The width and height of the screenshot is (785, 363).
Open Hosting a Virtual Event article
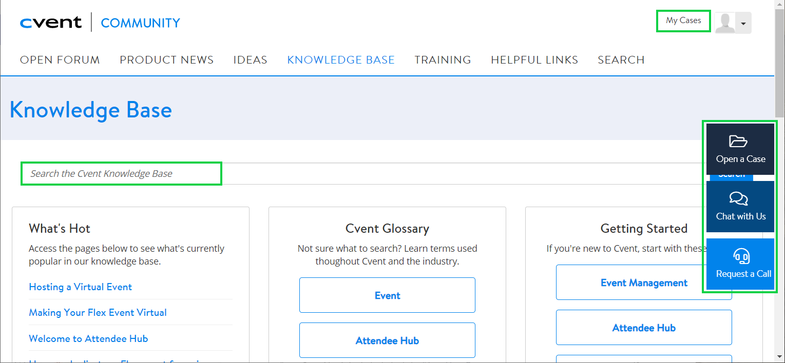coord(81,287)
